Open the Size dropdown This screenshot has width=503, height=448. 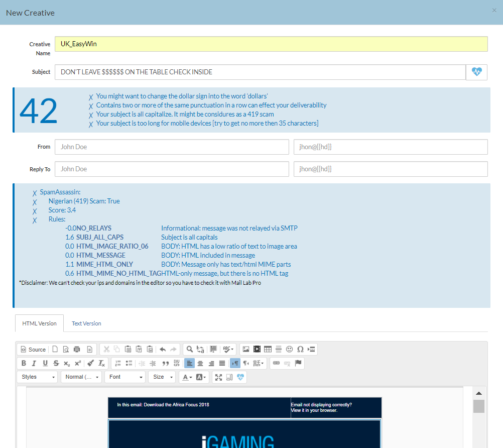[162, 377]
